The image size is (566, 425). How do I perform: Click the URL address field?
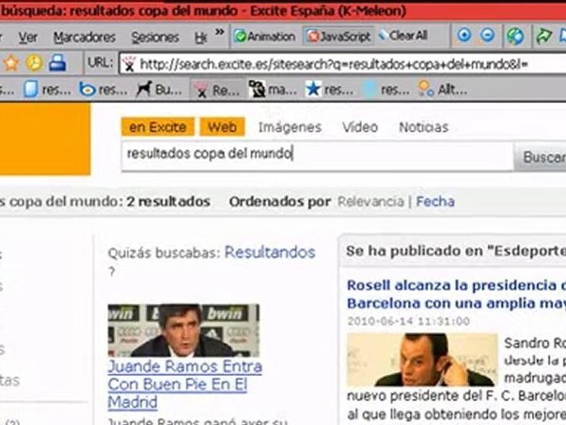[x=343, y=64]
